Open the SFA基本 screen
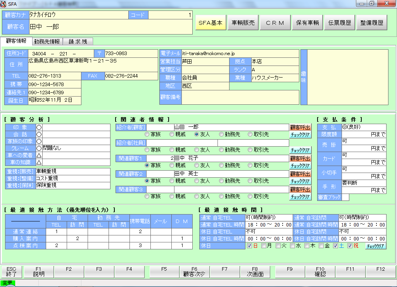Image resolution: width=397 pixels, height=287 pixels. click(x=211, y=23)
